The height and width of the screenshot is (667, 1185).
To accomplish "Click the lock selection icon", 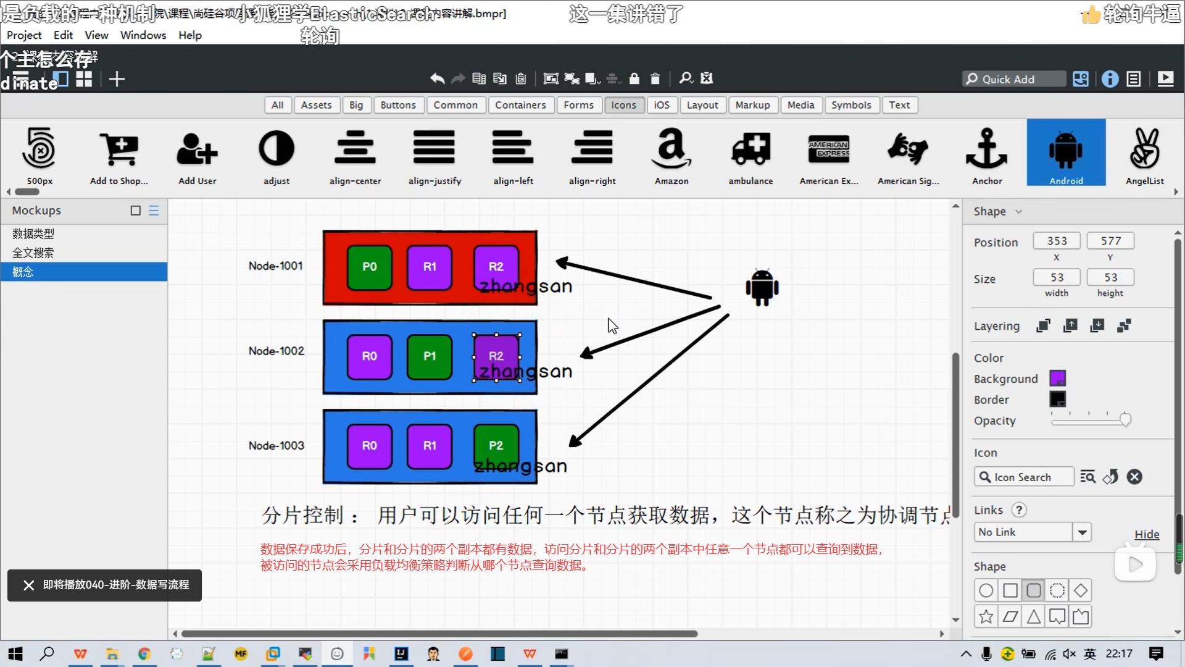I will tap(634, 78).
